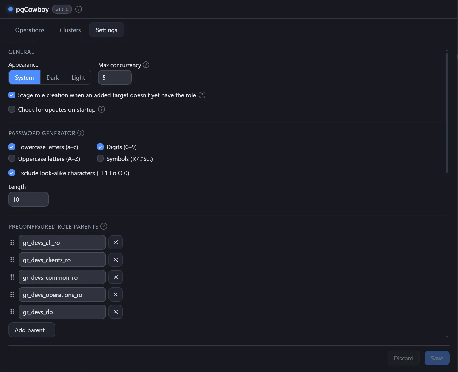Image resolution: width=458 pixels, height=372 pixels.
Task: Click the scrollbar up arrow
Action: (447, 50)
